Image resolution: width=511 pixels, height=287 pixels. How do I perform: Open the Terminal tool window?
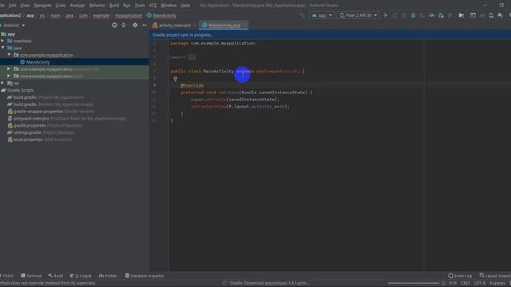31,276
